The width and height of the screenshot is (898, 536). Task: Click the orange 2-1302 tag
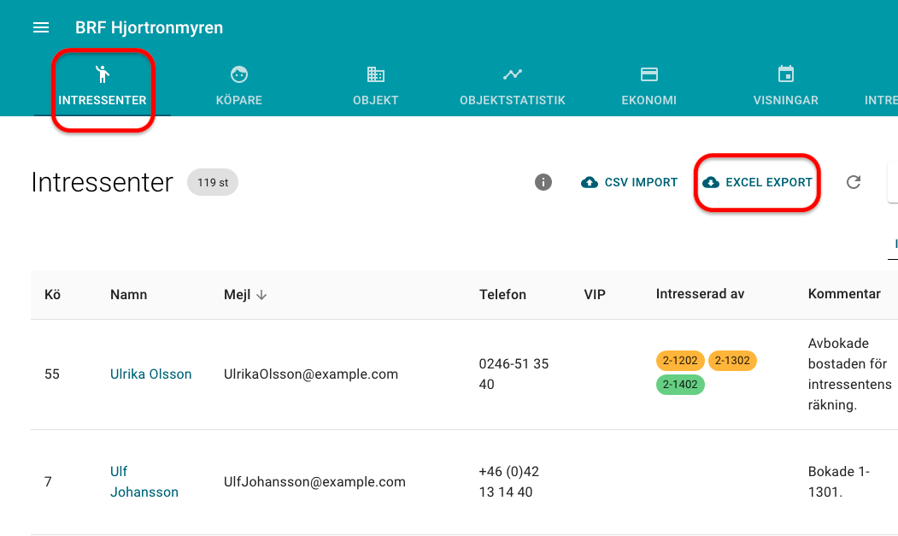(x=732, y=361)
